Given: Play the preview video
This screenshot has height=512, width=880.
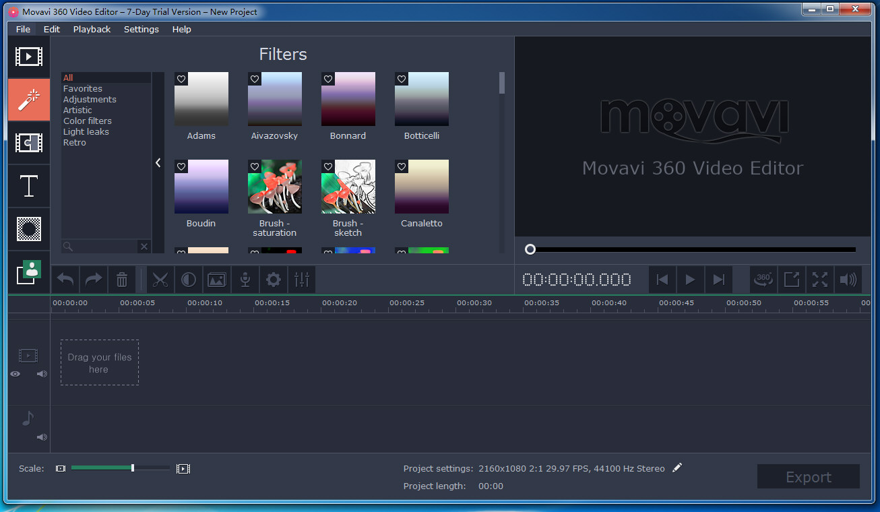Looking at the screenshot, I should pyautogui.click(x=690, y=280).
